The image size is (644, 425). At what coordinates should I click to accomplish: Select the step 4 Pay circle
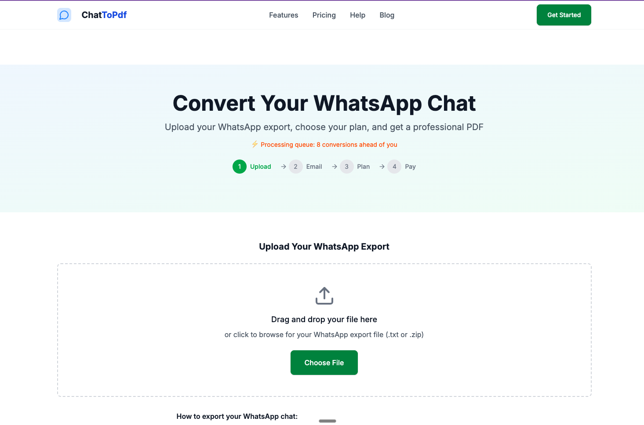coord(394,167)
